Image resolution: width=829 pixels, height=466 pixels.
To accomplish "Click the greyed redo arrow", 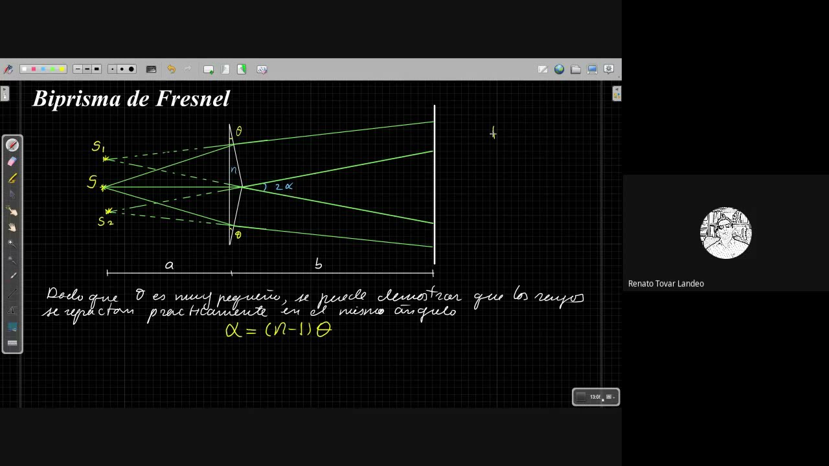I will (x=188, y=69).
